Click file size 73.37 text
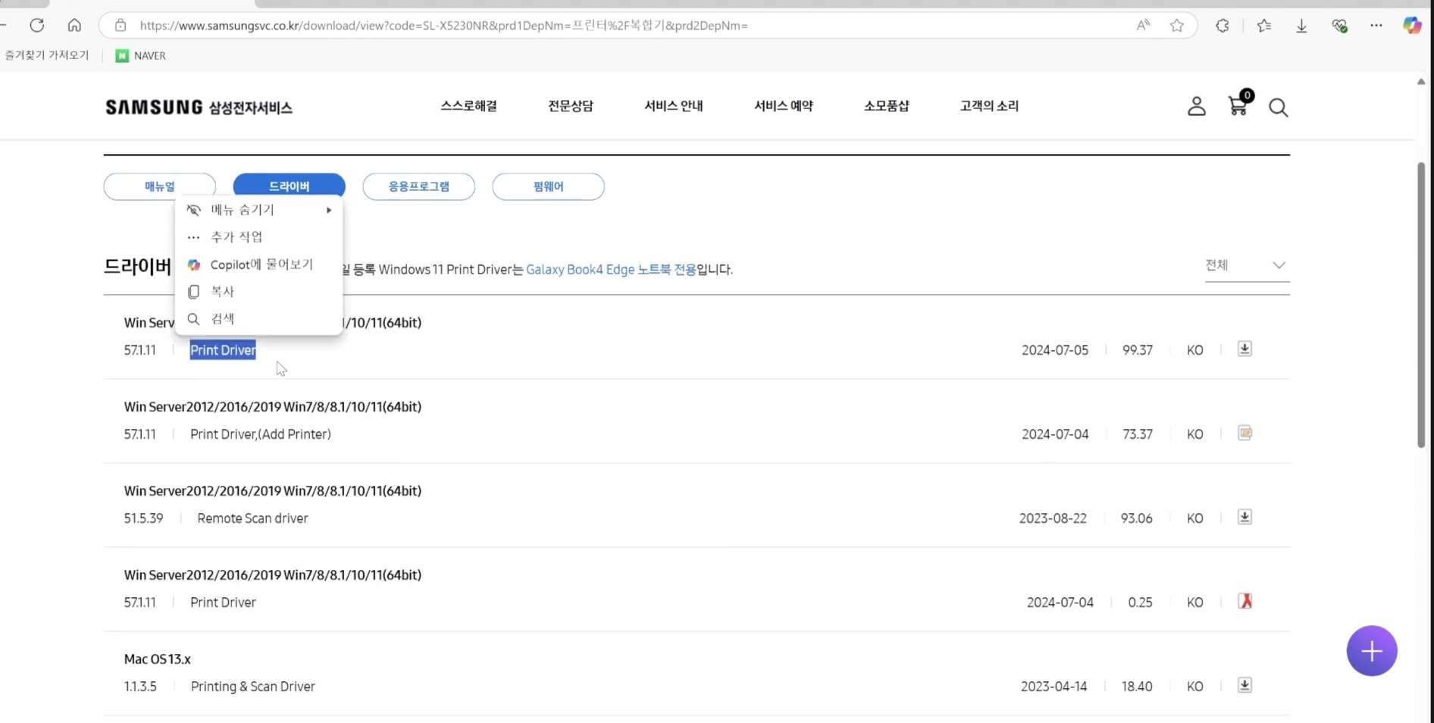The width and height of the screenshot is (1434, 723). pyautogui.click(x=1138, y=434)
